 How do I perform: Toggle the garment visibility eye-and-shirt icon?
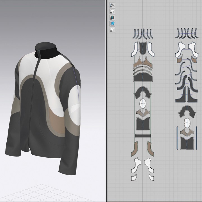(112, 12)
